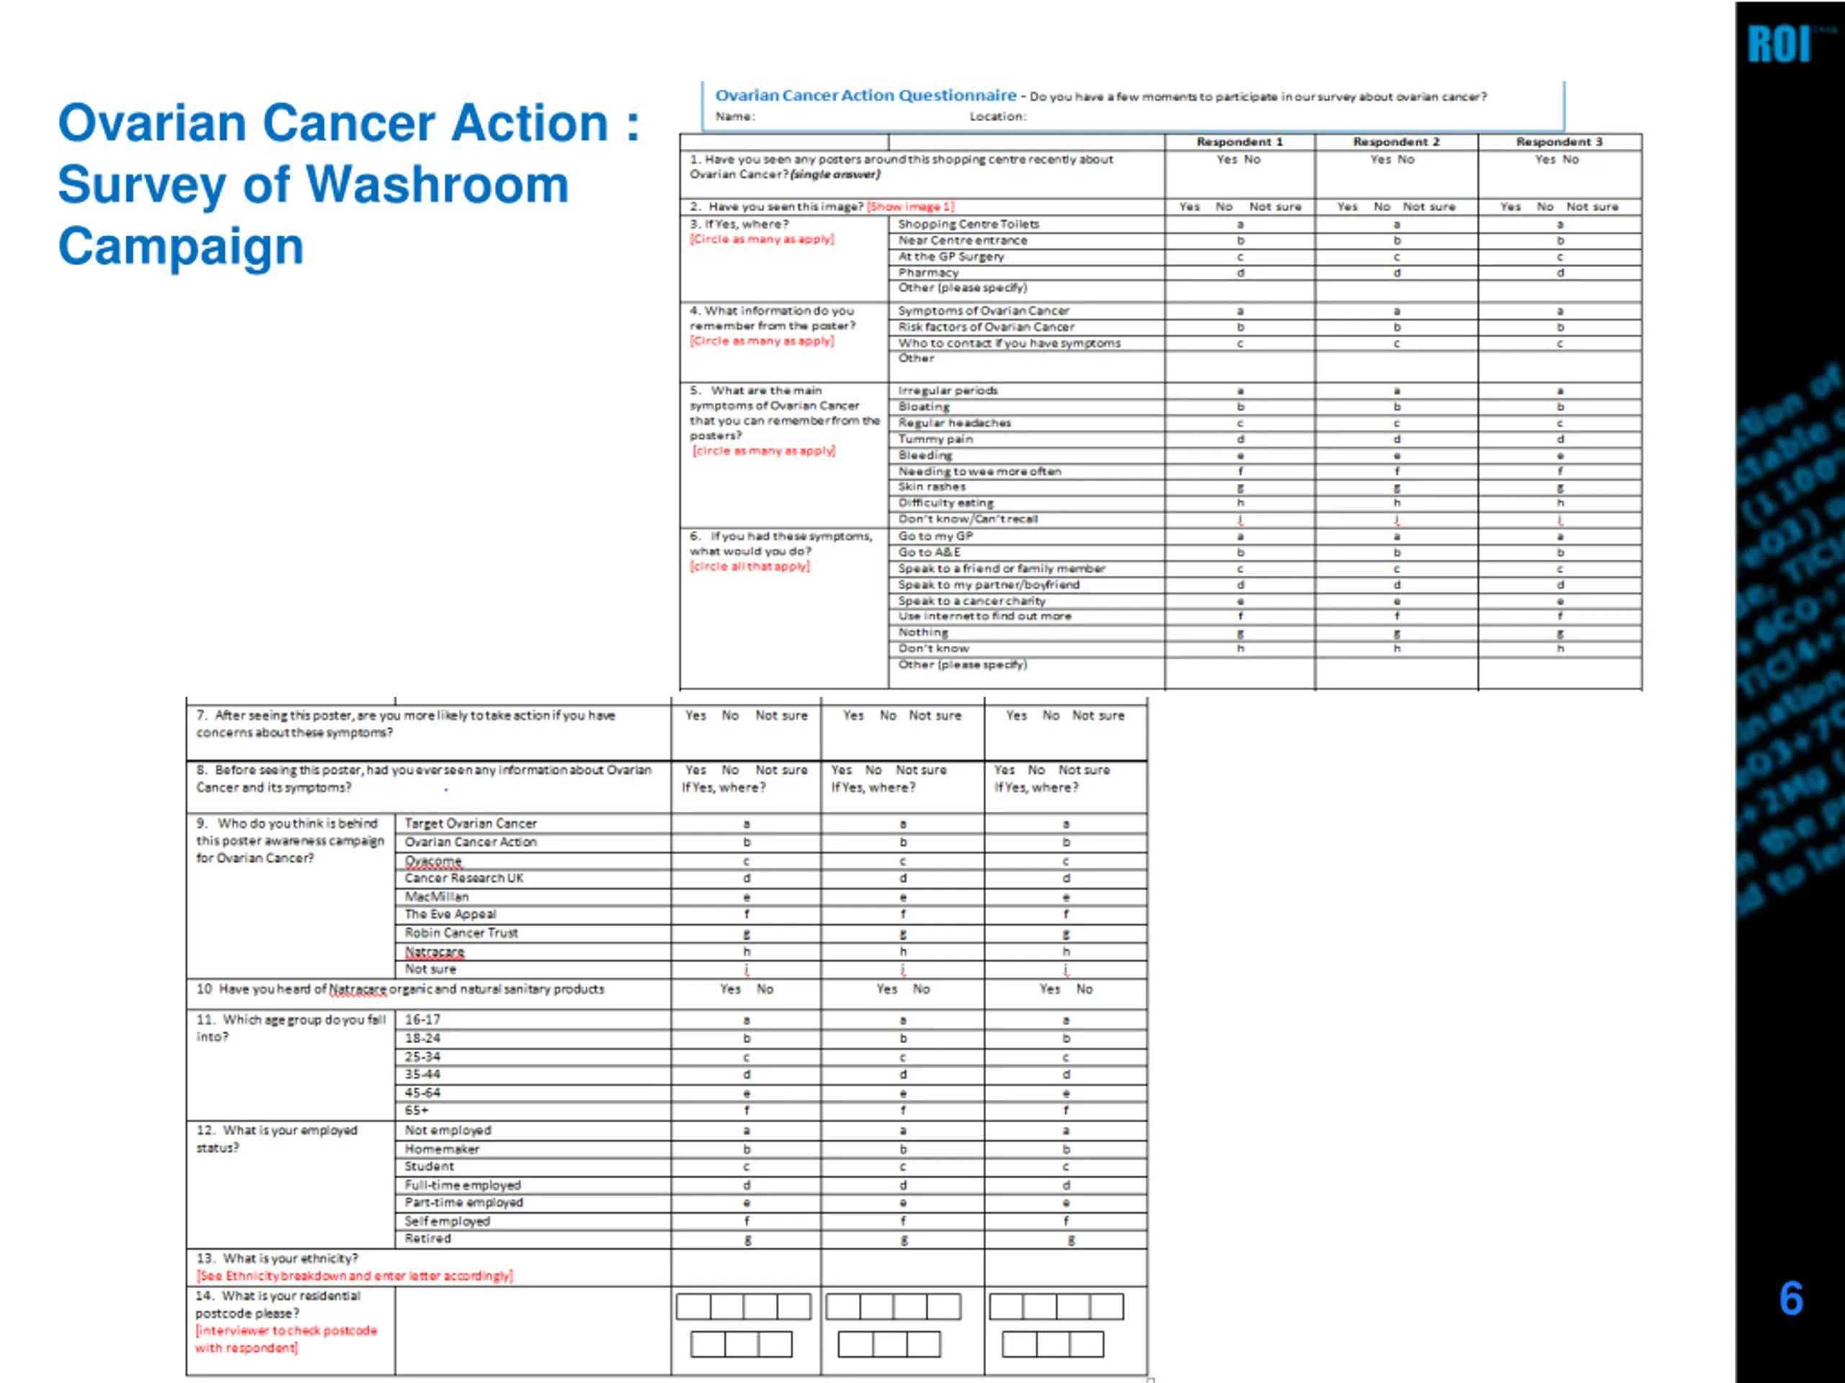This screenshot has height=1383, width=1845.
Task: Pick the Go to my GP option
Action: 934,536
